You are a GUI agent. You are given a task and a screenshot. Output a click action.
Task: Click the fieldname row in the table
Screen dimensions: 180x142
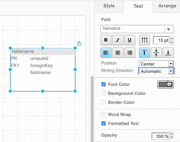(40, 72)
